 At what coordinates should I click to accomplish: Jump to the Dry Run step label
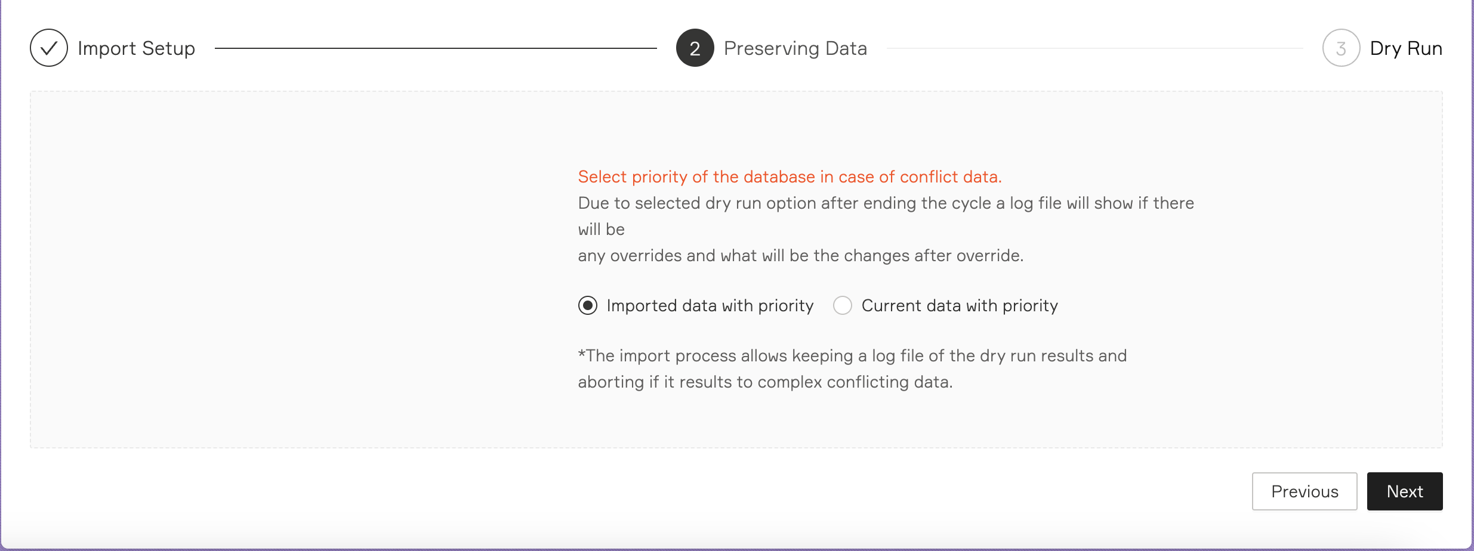[x=1406, y=48]
